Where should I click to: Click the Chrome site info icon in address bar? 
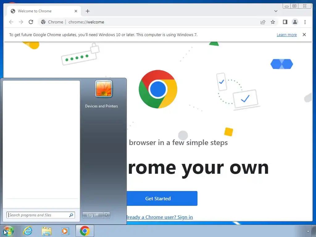pyautogui.click(x=43, y=22)
